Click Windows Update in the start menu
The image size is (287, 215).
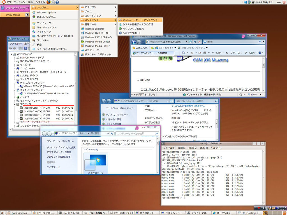click(x=55, y=12)
